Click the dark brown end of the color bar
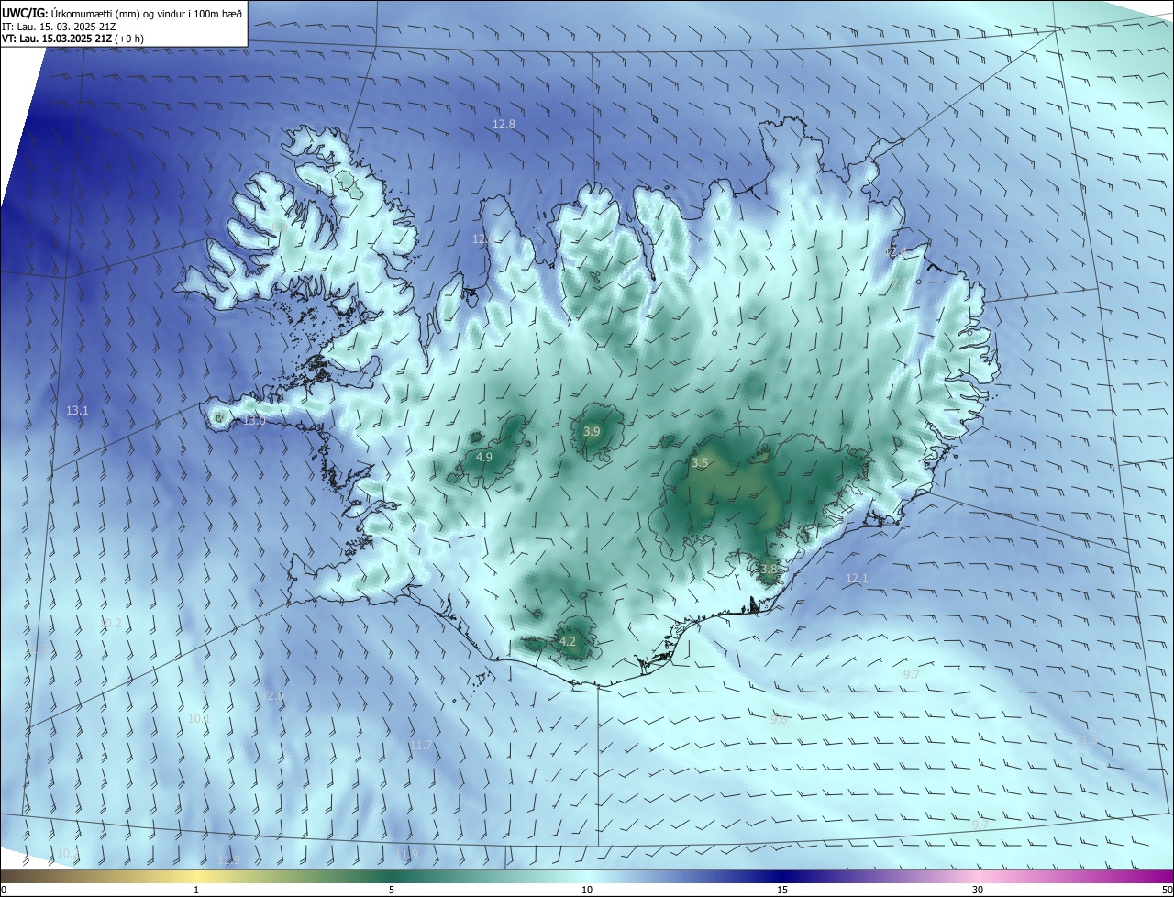This screenshot has height=897, width=1174. coord(7,876)
